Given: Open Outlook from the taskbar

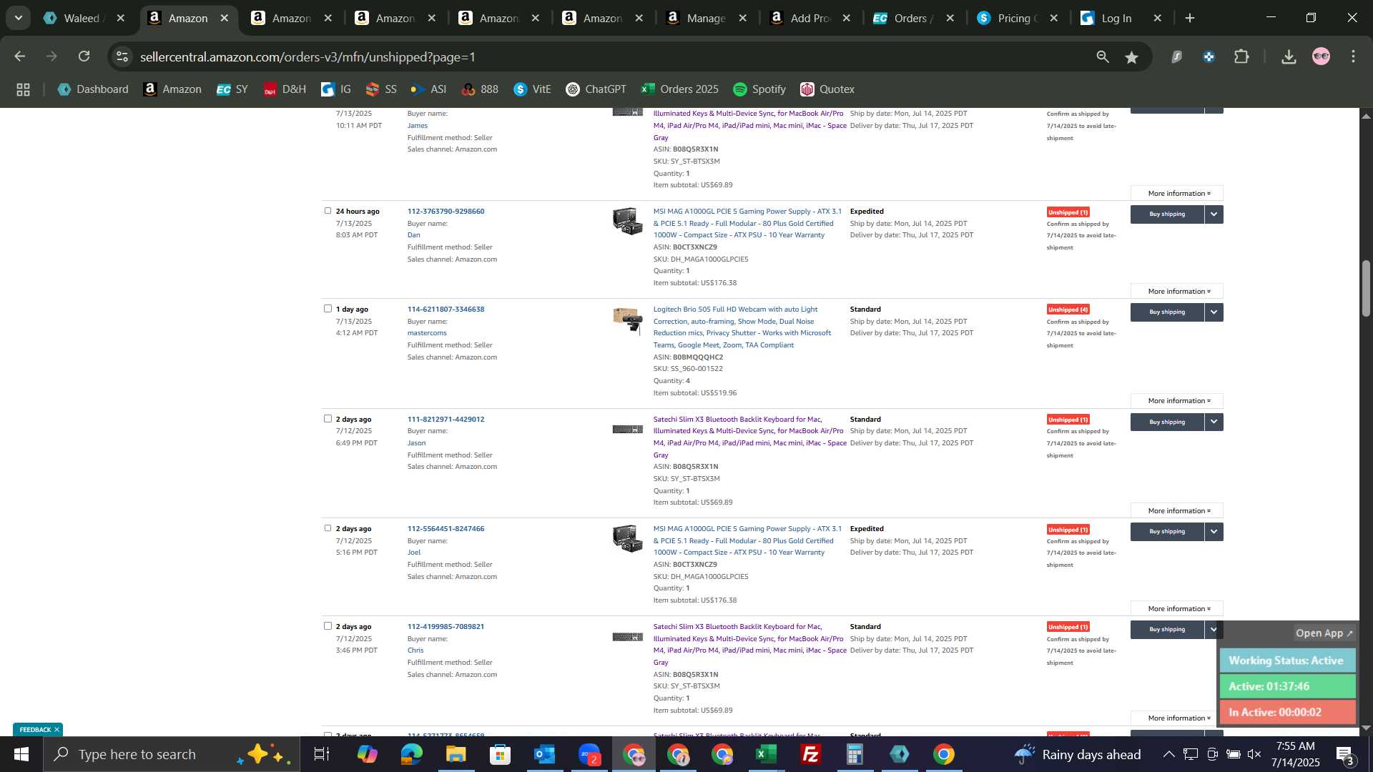Looking at the screenshot, I should click(x=544, y=754).
